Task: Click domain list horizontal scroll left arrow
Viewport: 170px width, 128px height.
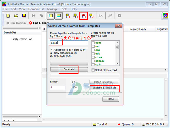Action: tap(44, 70)
